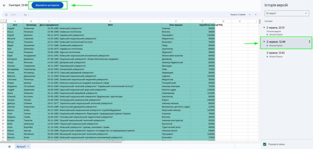Click the cell 'Програміст' in row 4
This screenshot has height=149, width=313.
pyautogui.click(x=176, y=35)
